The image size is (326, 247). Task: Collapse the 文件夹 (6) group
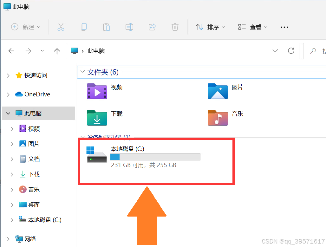(x=82, y=72)
